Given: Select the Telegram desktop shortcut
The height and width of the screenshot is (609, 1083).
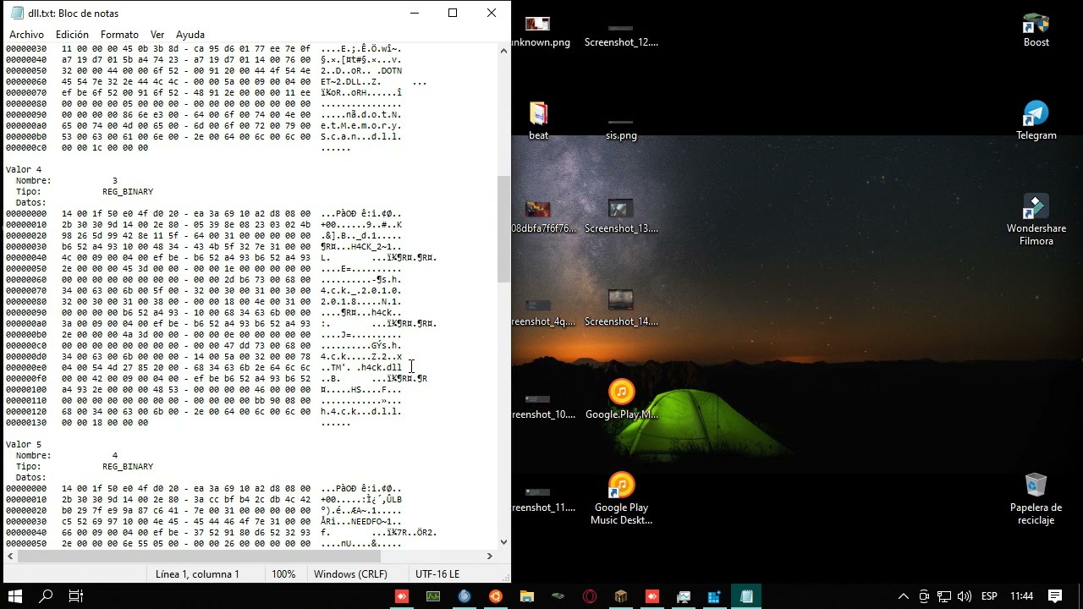Looking at the screenshot, I should pos(1036,121).
